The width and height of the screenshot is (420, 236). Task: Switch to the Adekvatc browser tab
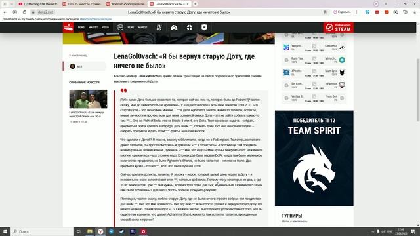pyautogui.click(x=125, y=4)
